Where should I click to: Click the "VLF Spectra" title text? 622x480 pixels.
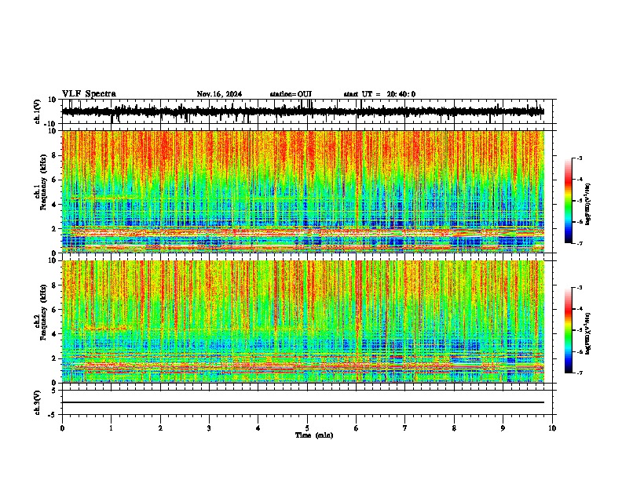point(90,94)
